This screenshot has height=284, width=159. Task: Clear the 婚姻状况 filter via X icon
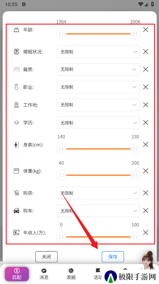click(x=145, y=52)
